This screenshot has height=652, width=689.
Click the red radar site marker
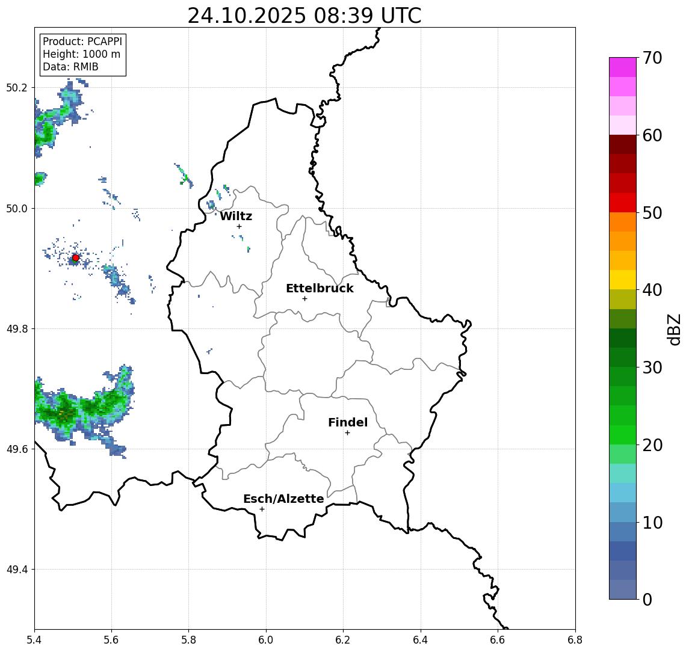(76, 258)
